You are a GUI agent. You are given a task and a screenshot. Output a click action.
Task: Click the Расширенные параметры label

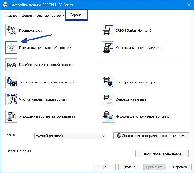coord(135,82)
